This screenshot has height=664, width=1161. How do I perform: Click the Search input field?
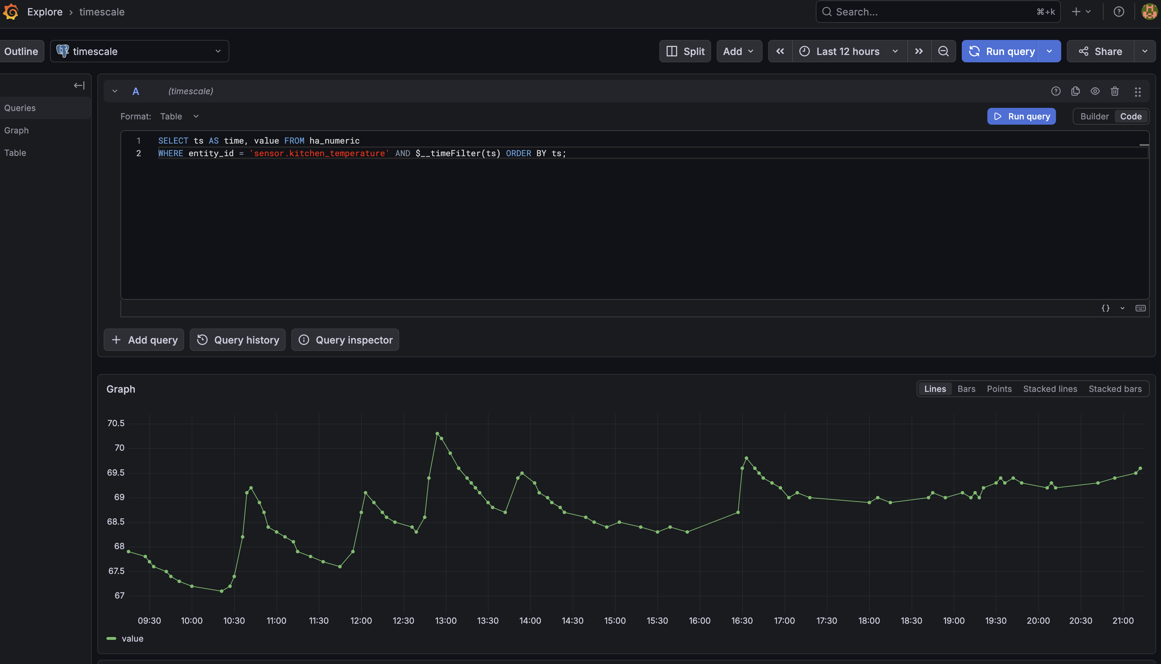(x=938, y=12)
